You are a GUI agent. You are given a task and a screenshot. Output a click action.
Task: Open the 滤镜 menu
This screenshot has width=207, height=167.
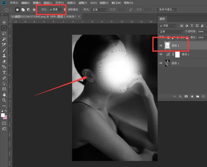(83, 3)
